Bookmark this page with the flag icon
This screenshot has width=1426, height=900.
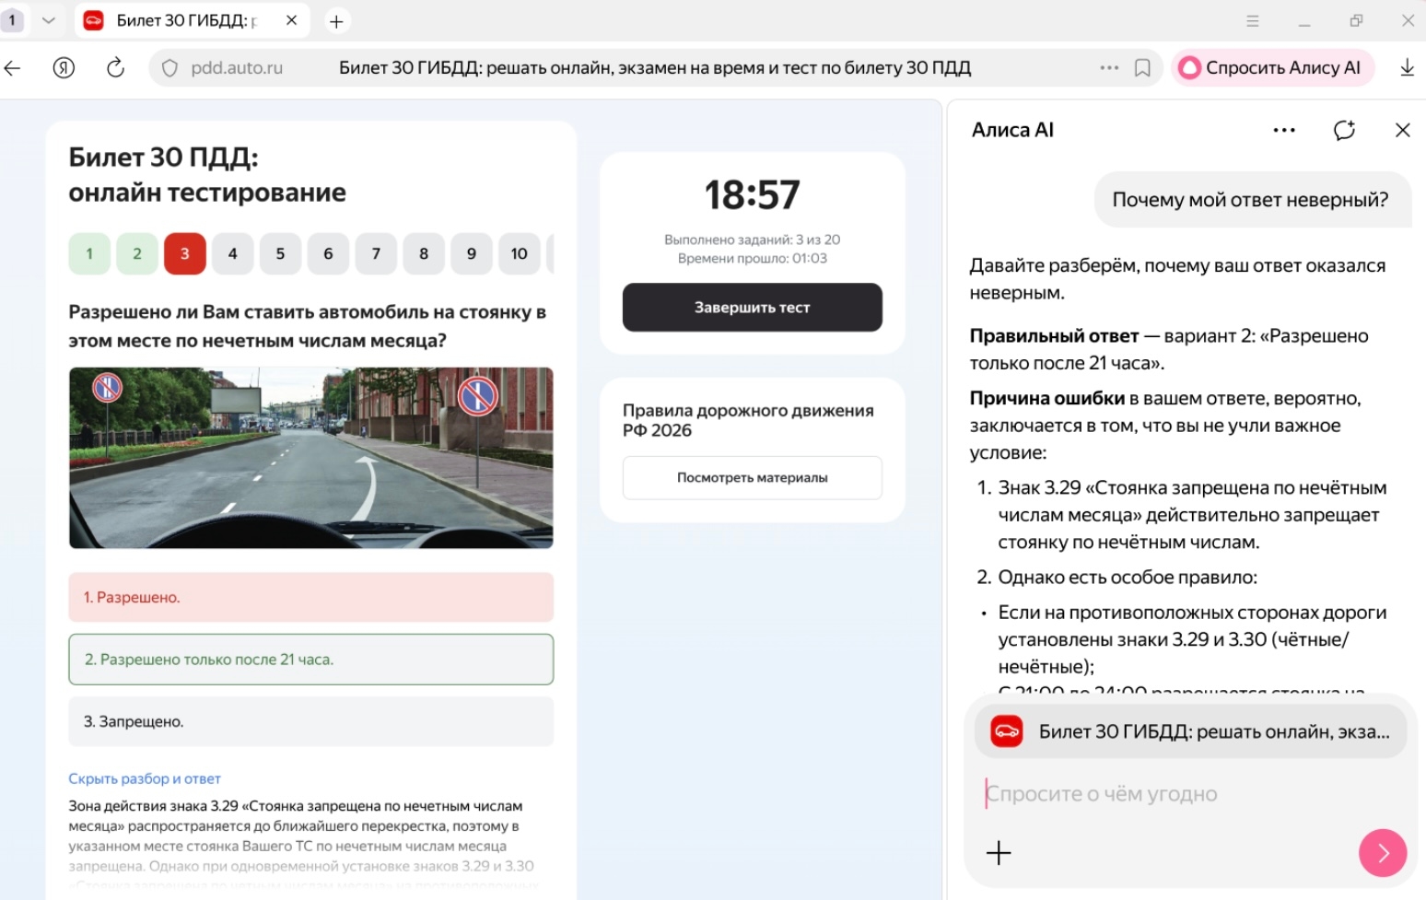point(1144,66)
